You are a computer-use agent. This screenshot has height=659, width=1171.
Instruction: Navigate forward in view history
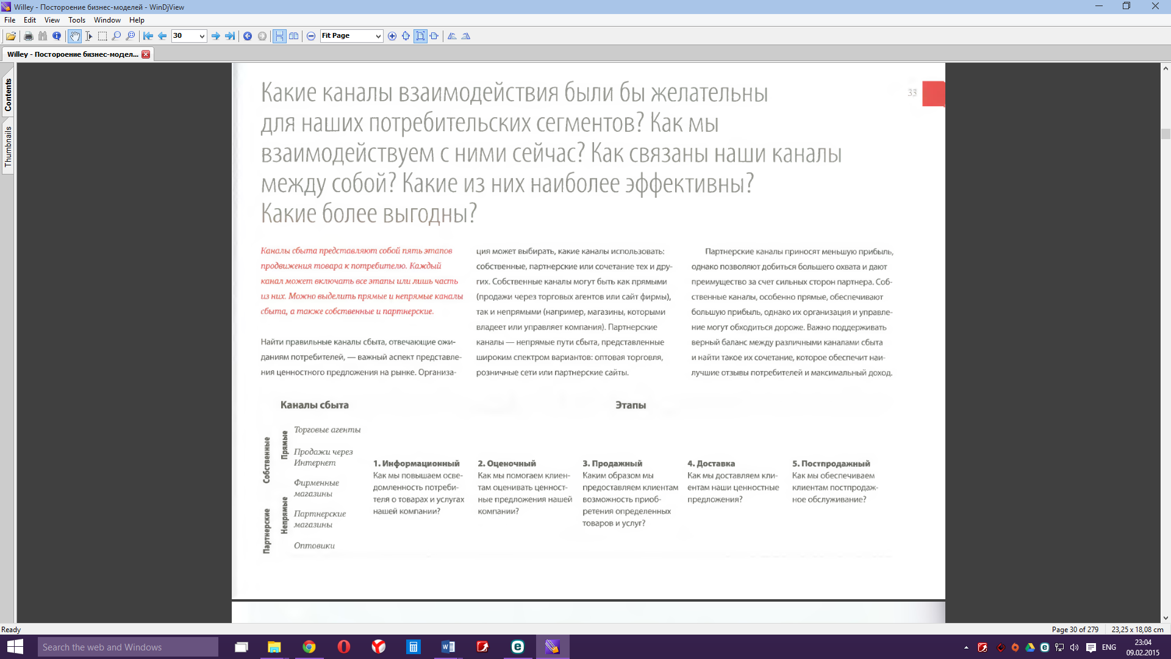[262, 36]
